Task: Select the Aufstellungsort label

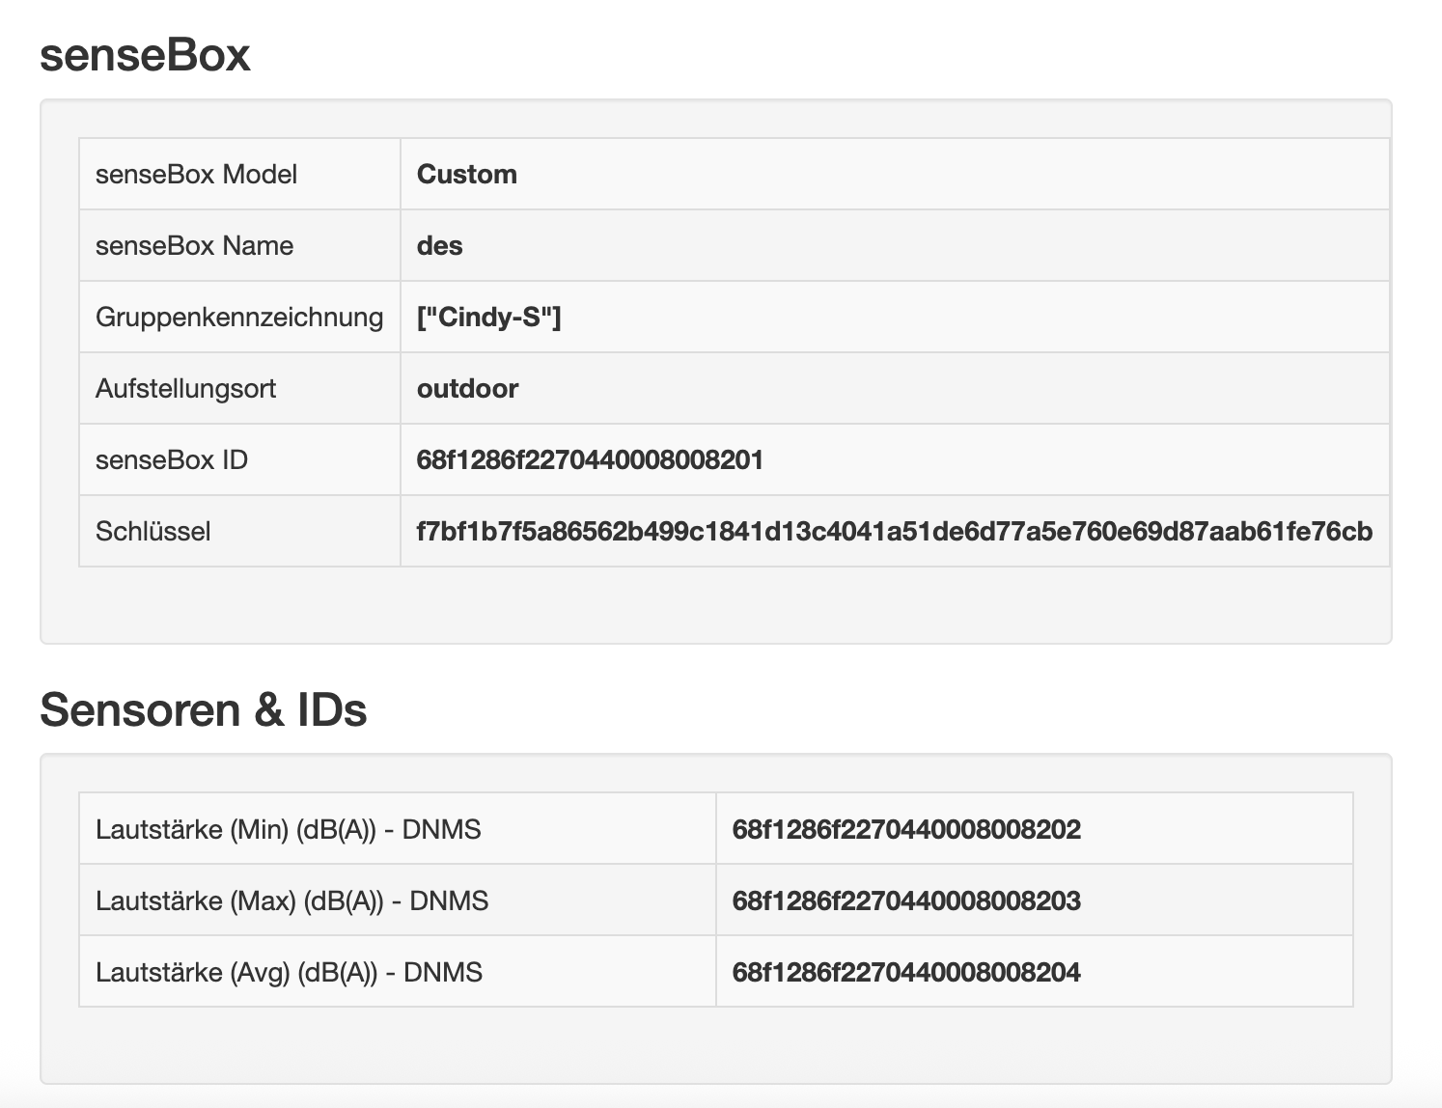Action: click(x=186, y=388)
